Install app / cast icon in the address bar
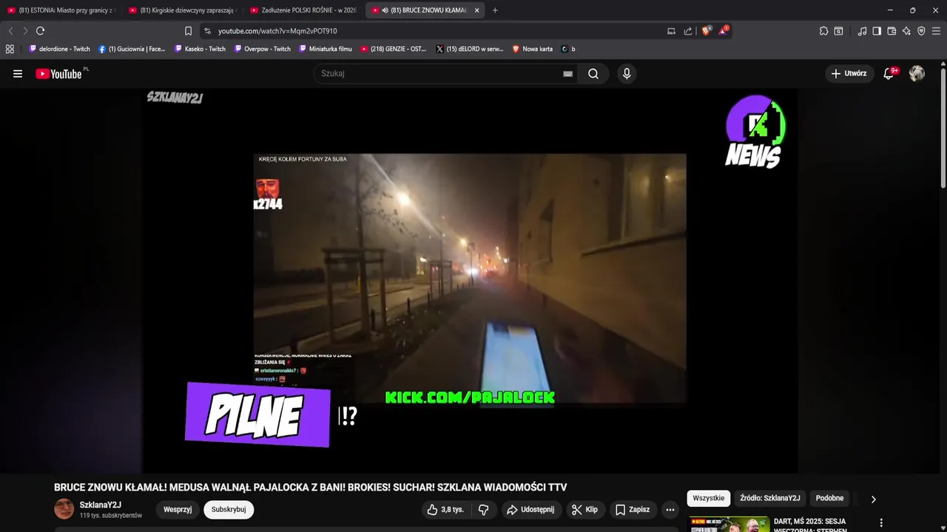Viewport: 947px width, 532px height. coord(671,31)
